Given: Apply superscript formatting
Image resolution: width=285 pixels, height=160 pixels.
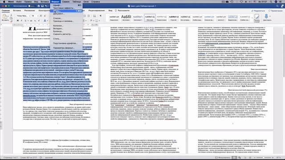Looking at the screenshot, I should click(x=39, y=21).
